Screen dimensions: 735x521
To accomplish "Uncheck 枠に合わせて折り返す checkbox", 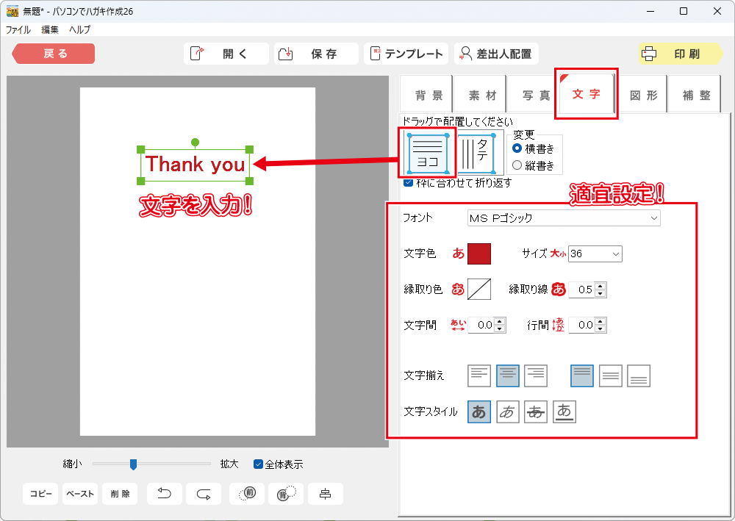I will [408, 183].
